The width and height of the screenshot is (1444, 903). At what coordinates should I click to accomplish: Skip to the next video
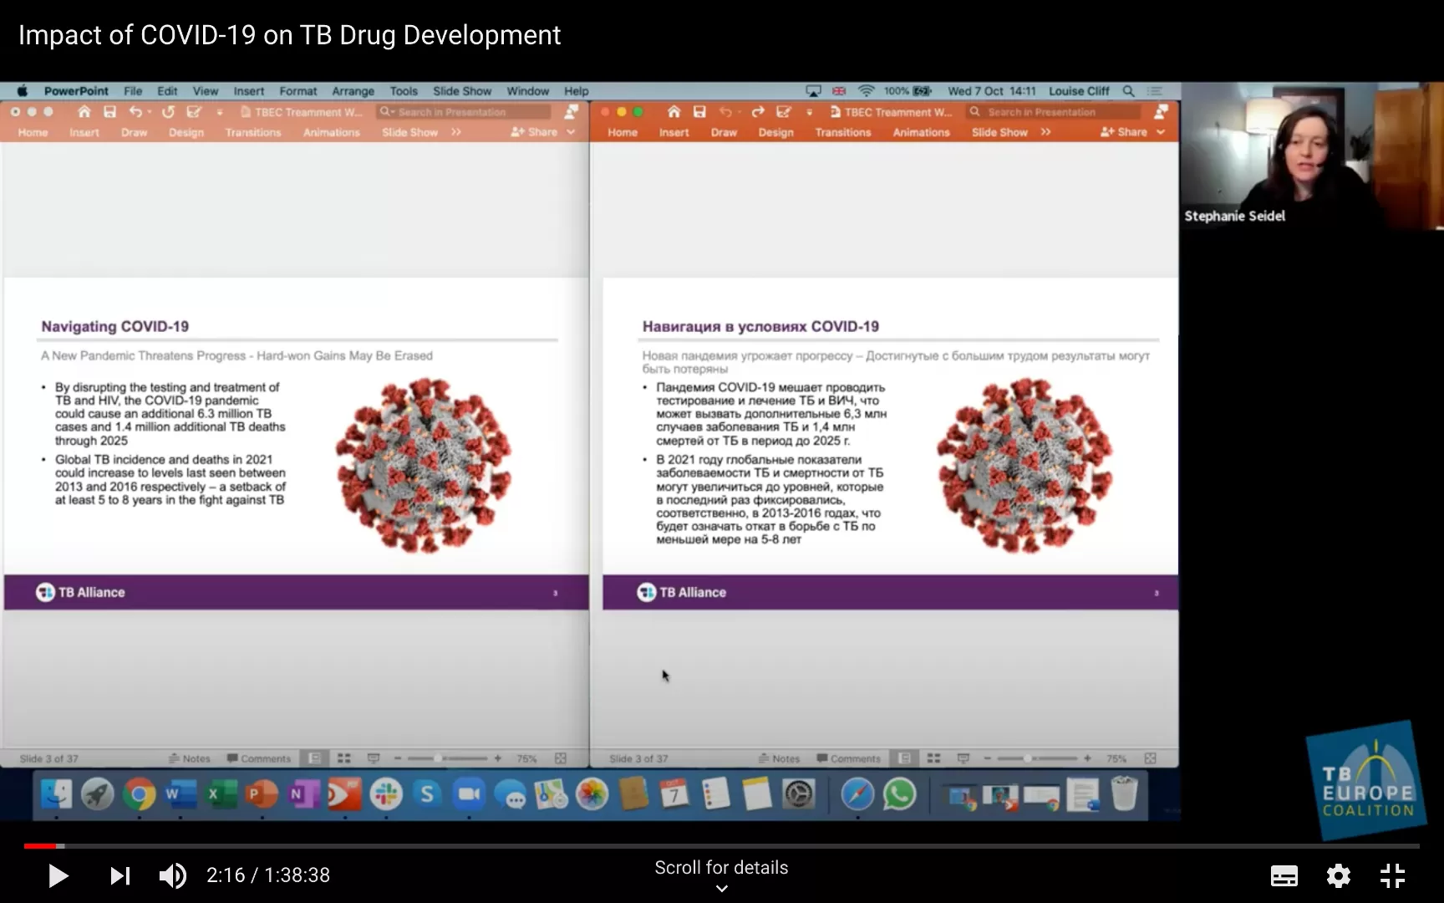coord(119,875)
